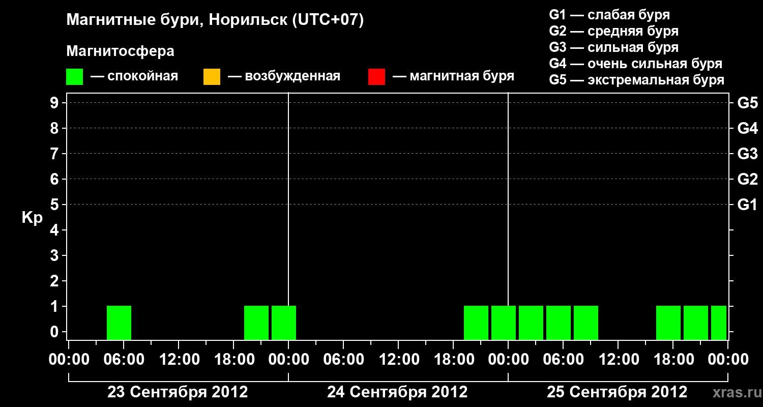Click the 'G3 — сильная буря' legend line

coord(614,47)
